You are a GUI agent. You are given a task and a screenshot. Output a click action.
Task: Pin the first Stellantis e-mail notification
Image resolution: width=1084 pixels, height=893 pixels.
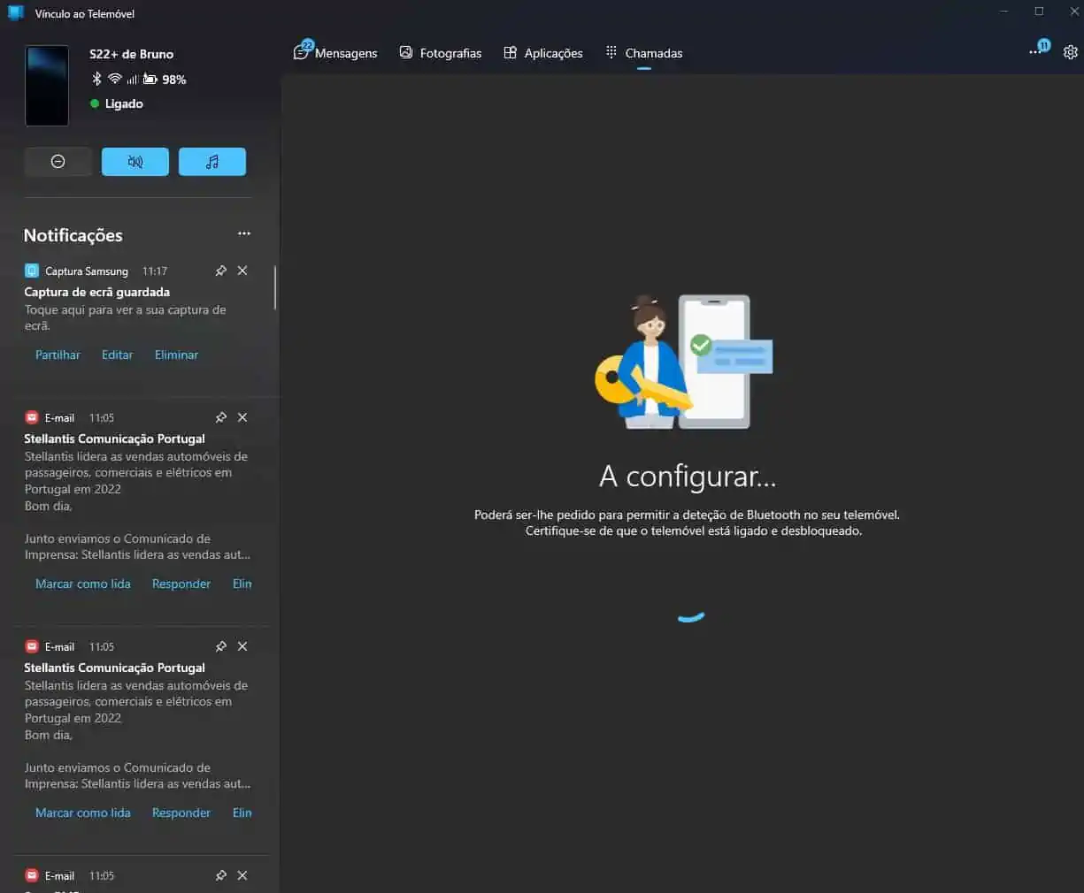tap(221, 417)
